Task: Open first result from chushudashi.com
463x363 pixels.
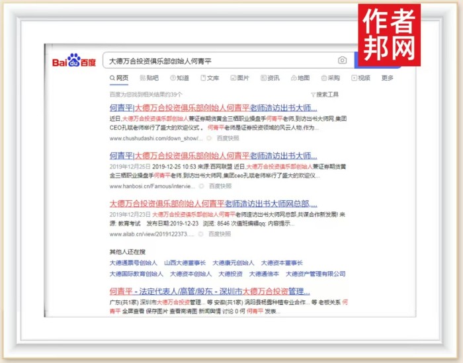Action: tap(213, 108)
